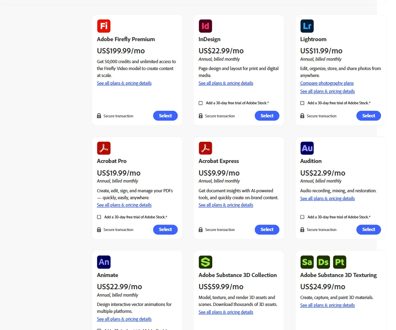Click lock icon in Acrobat Pro card
Image resolution: width=396 pixels, height=330 pixels.
[x=99, y=229]
